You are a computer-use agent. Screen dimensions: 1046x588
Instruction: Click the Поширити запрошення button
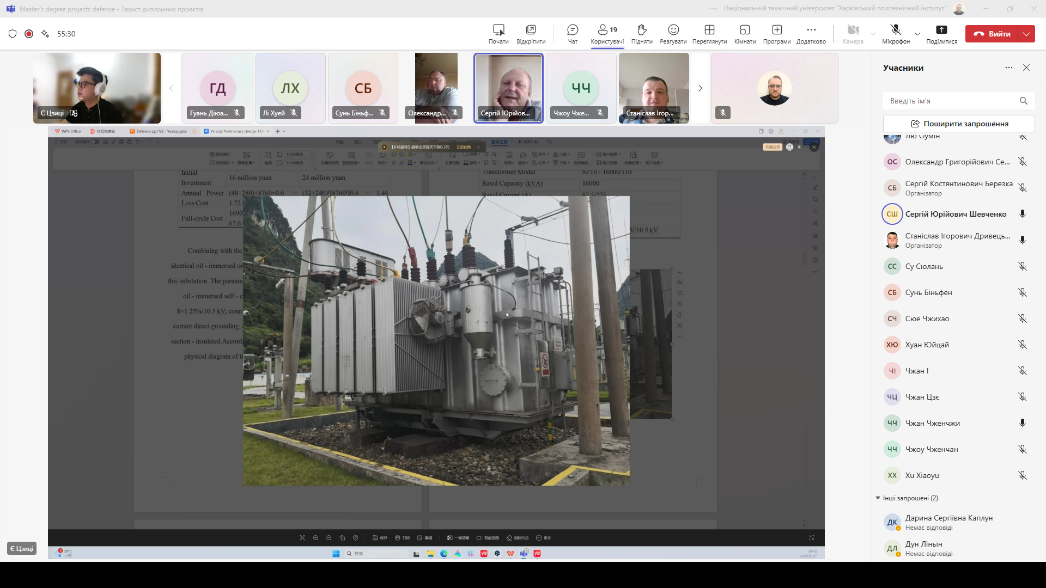click(959, 124)
